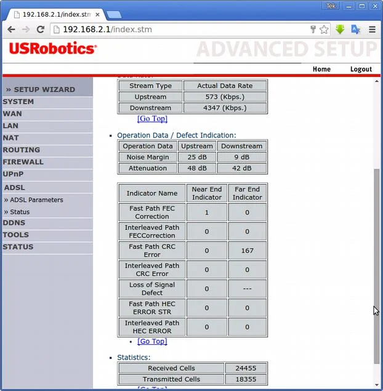Close the 192.168.2.1 tab
Viewport: 383px width, 391px height.
pos(97,15)
